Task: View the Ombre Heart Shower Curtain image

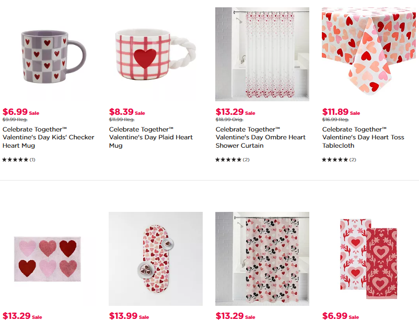Action: coord(262,54)
